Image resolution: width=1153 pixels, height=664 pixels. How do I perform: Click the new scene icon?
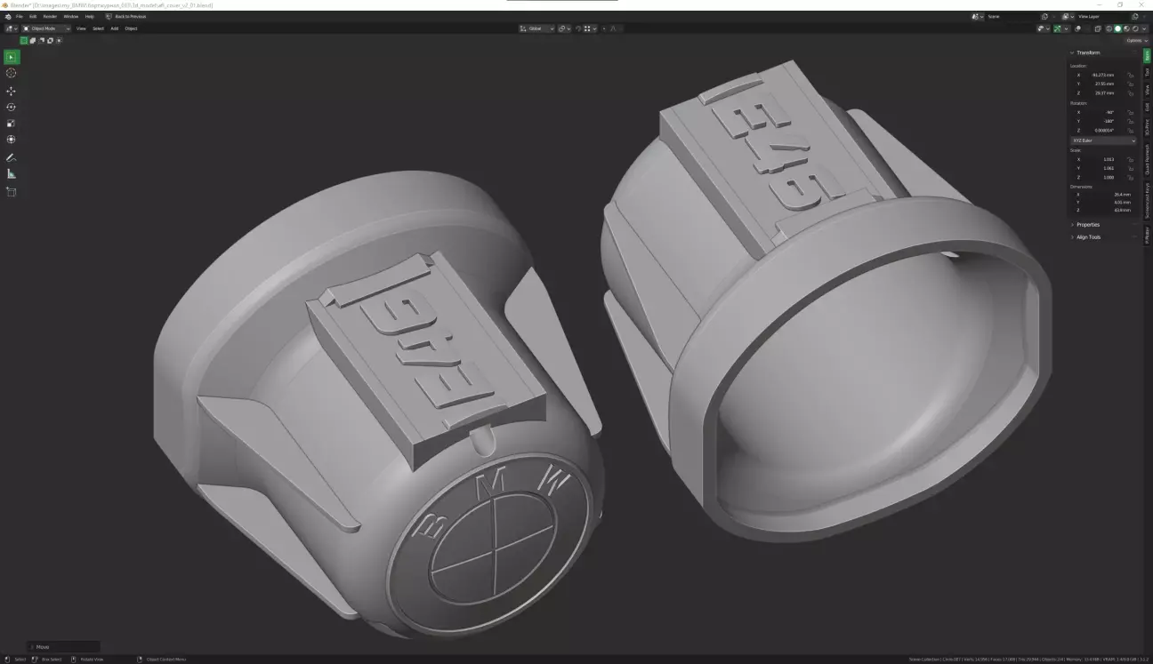pyautogui.click(x=1044, y=16)
